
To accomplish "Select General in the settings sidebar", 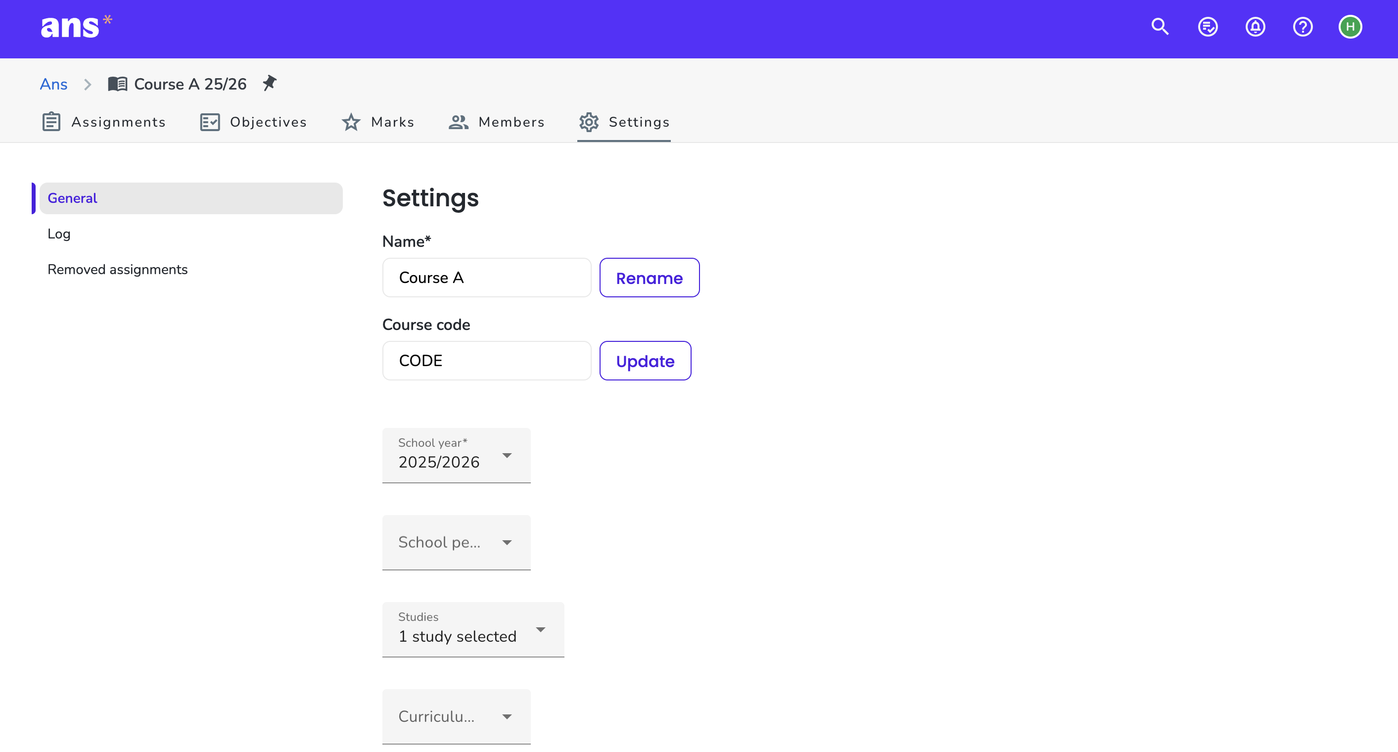I will click(191, 198).
